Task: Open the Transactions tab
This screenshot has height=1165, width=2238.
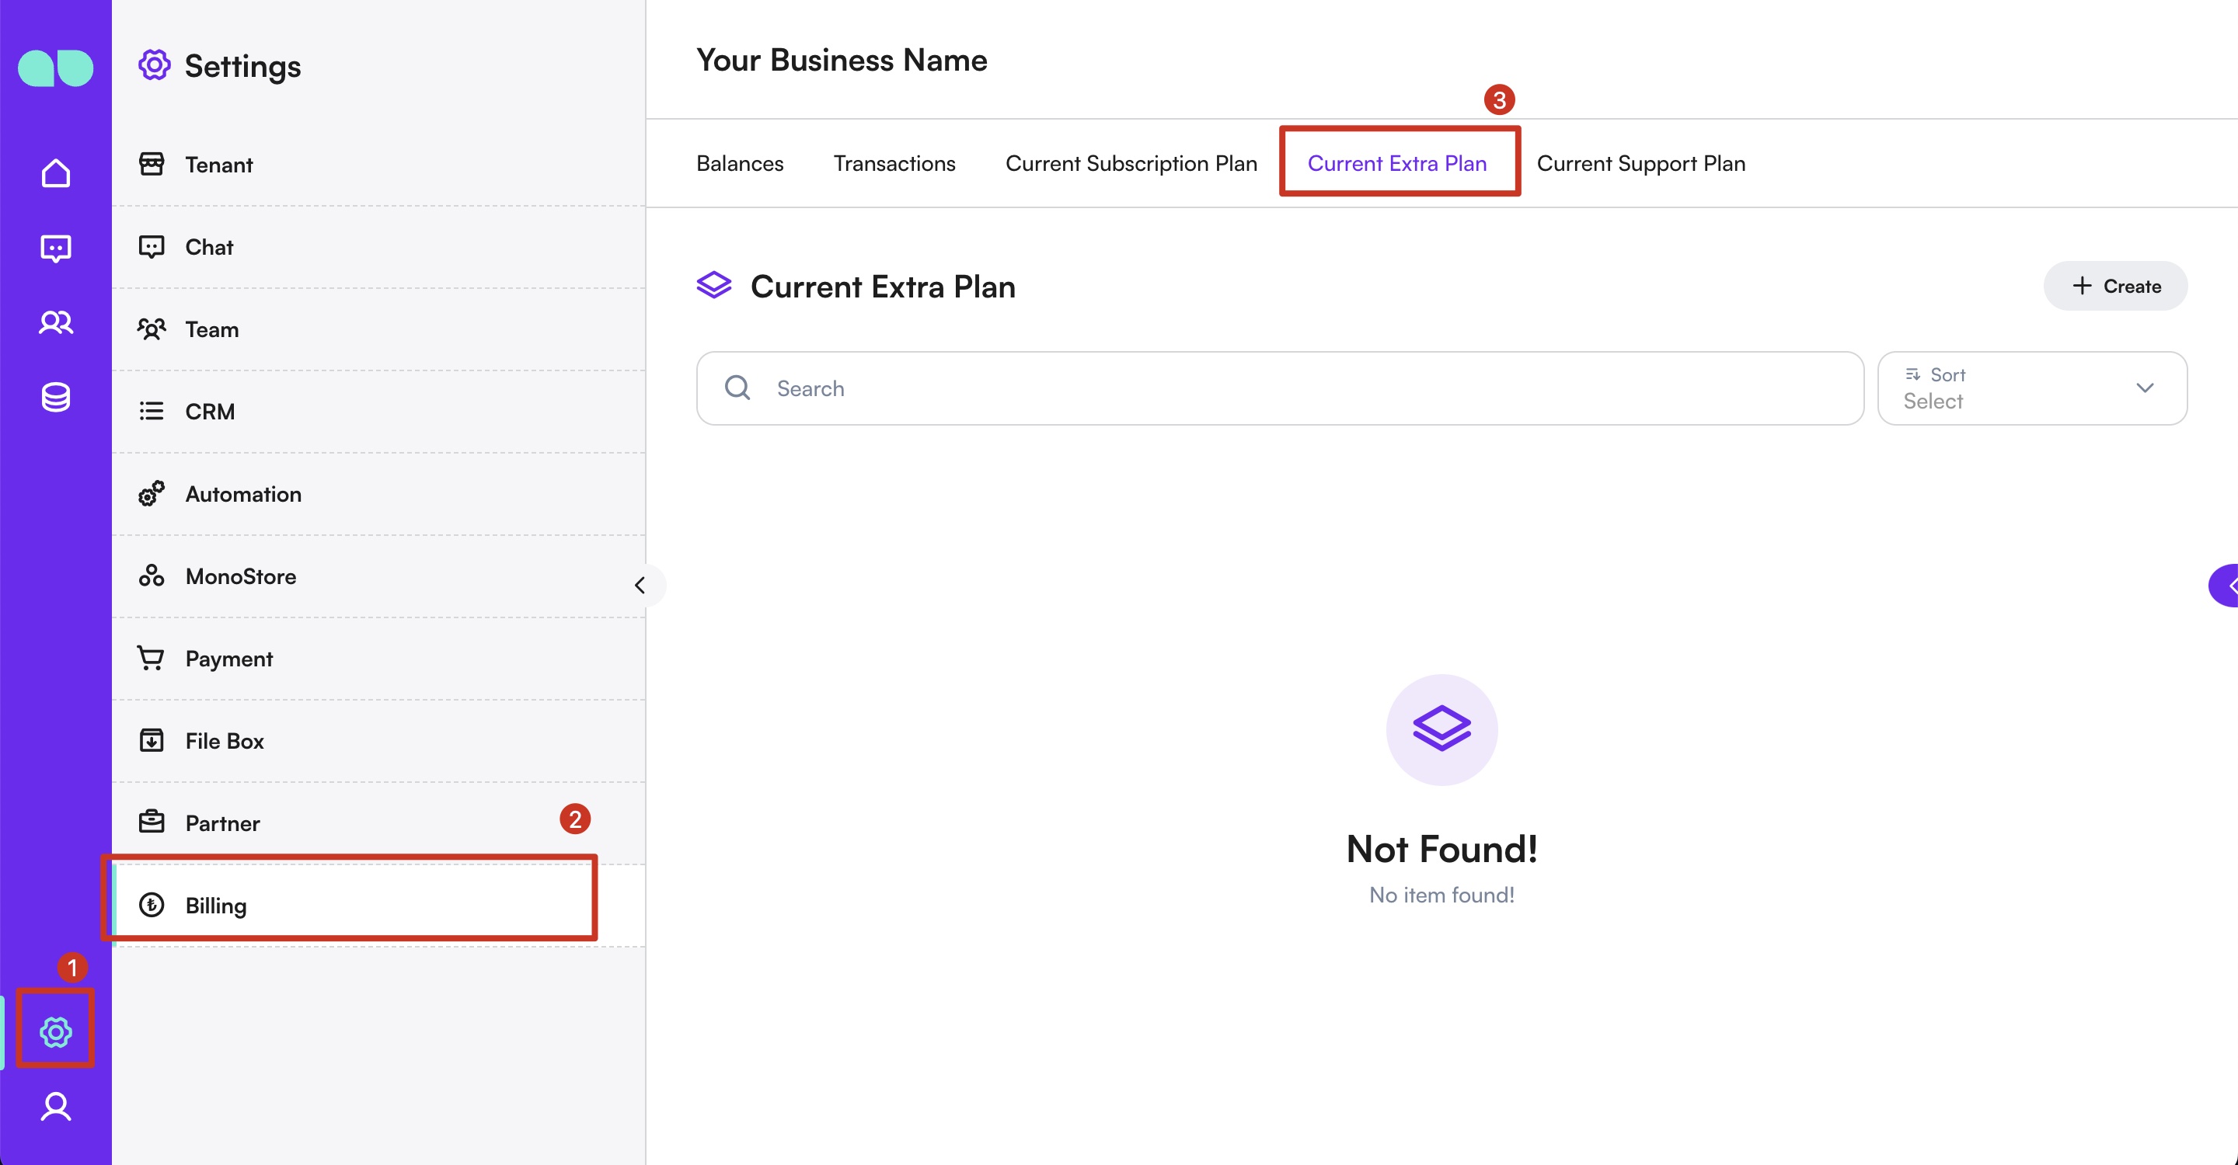Action: click(x=894, y=163)
